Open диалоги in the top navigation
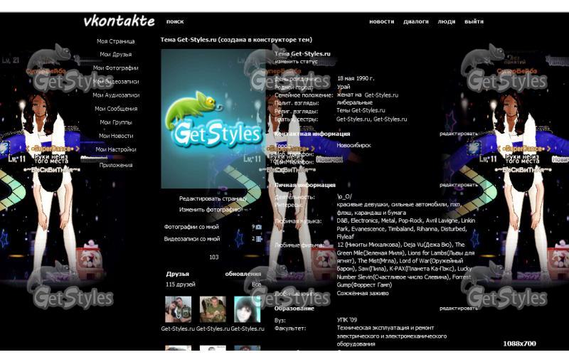This screenshot has height=362, width=569. [x=416, y=21]
